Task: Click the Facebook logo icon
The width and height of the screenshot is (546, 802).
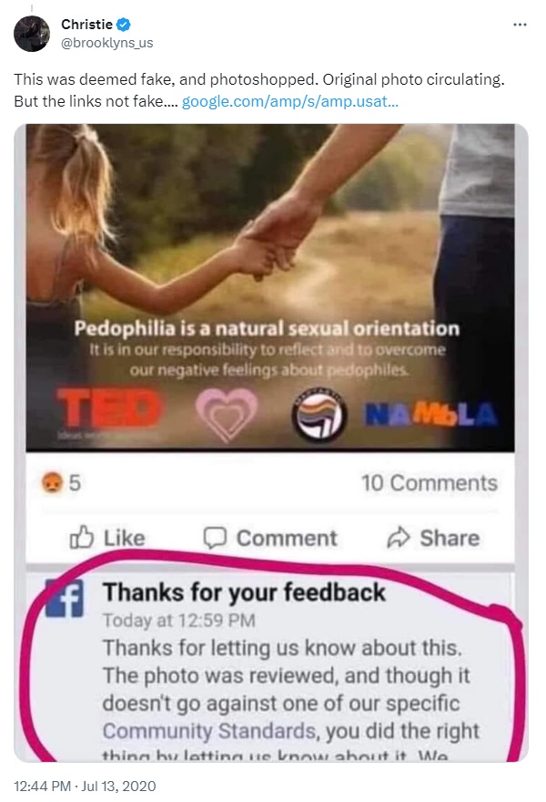Action: (65, 598)
